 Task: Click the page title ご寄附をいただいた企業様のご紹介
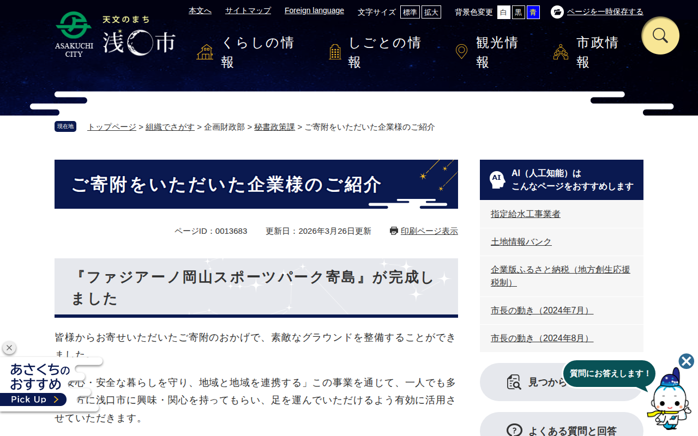point(226,185)
